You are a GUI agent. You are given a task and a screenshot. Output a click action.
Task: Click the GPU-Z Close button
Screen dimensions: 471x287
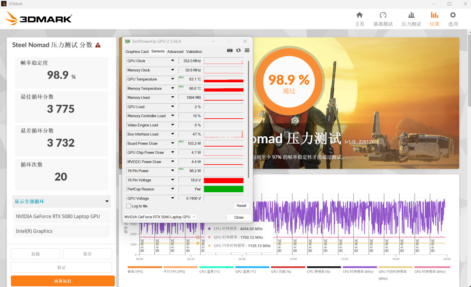(x=239, y=217)
